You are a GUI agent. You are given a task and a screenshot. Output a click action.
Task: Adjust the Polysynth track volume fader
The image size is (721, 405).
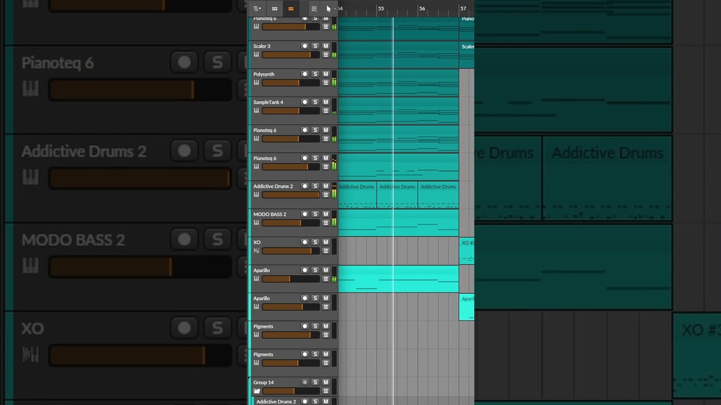coord(291,83)
